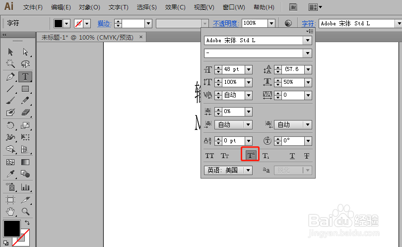Viewport: 402px width, 247px height.
Task: Select the Paintbrush tool
Action: pos(10,101)
